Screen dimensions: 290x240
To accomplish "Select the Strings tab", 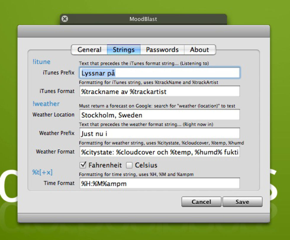I will 123,50.
